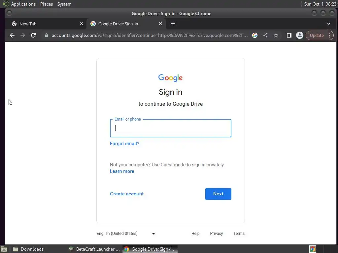Open the Chrome profile avatar

[300, 35]
